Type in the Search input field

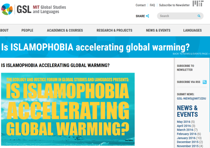click(x=177, y=16)
